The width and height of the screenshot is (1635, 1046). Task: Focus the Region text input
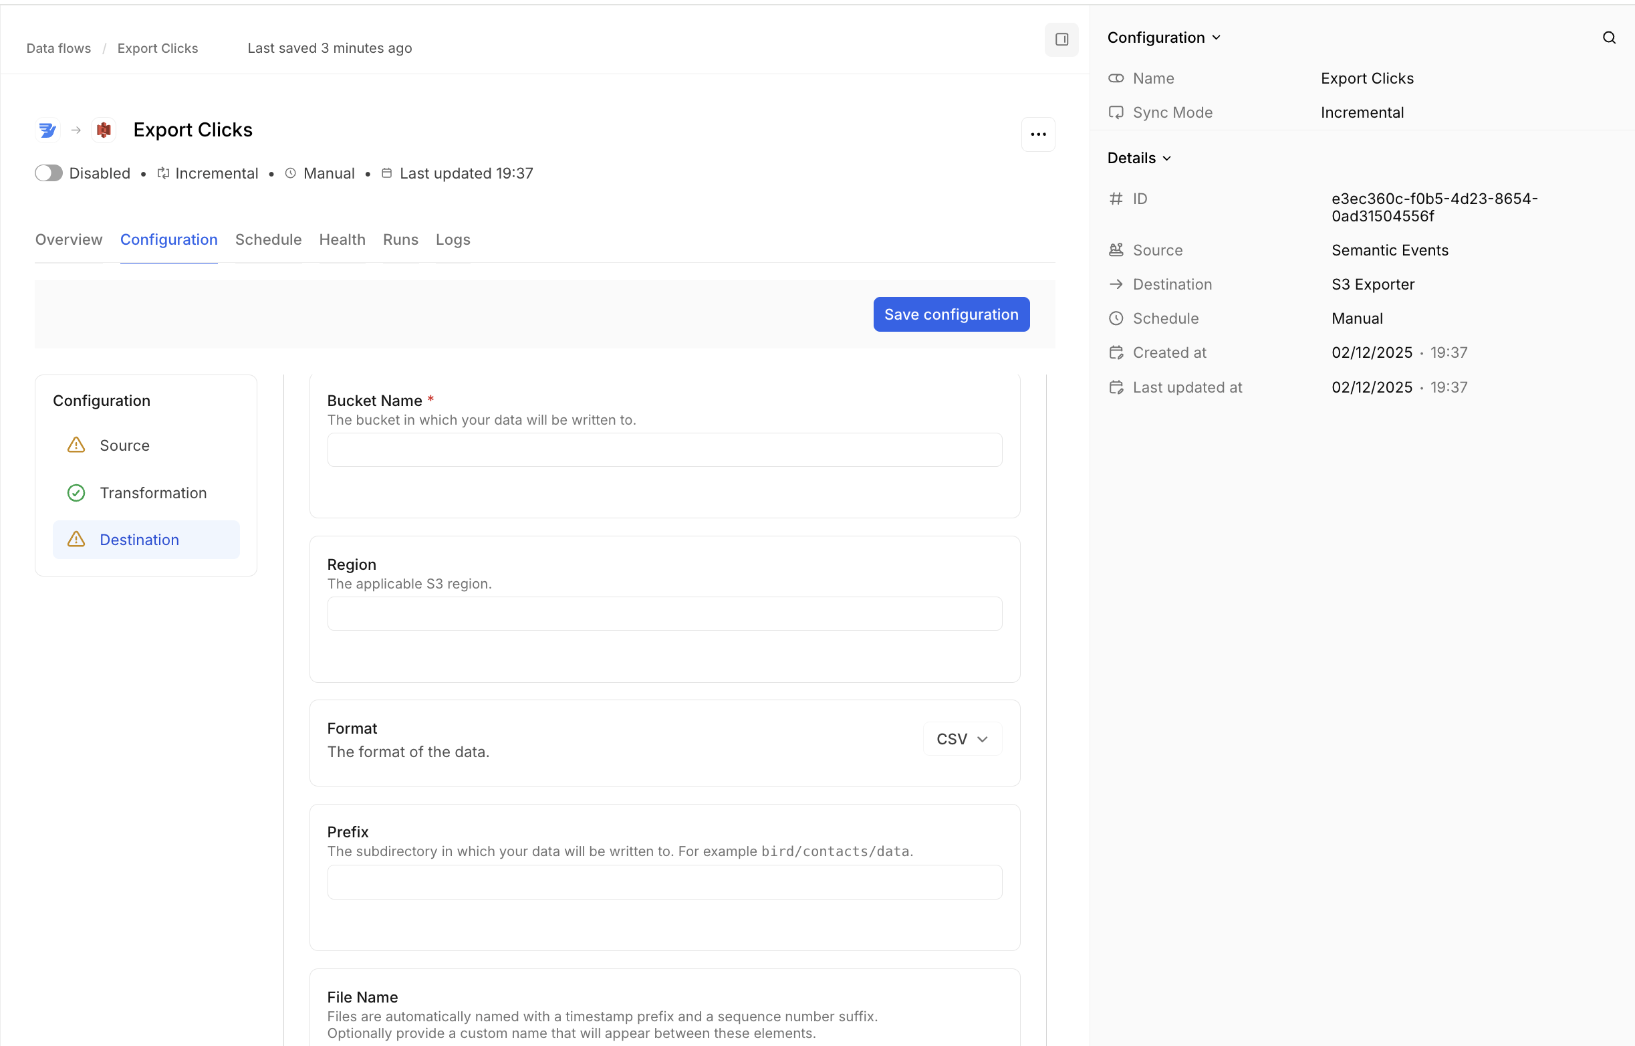coord(664,613)
